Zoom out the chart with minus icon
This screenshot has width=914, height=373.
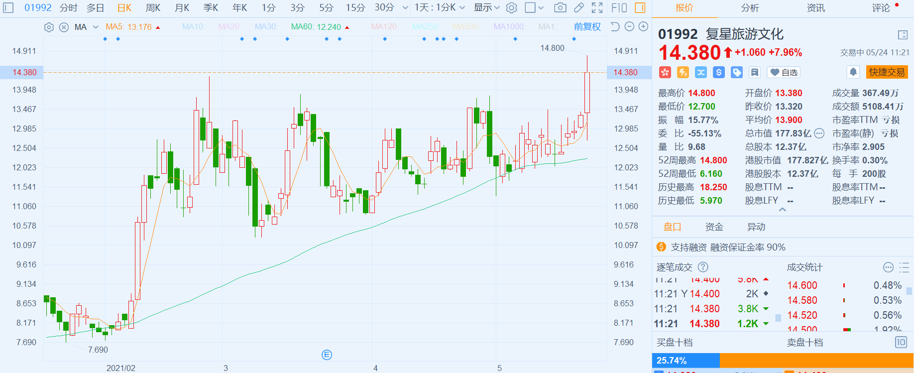tap(629, 26)
